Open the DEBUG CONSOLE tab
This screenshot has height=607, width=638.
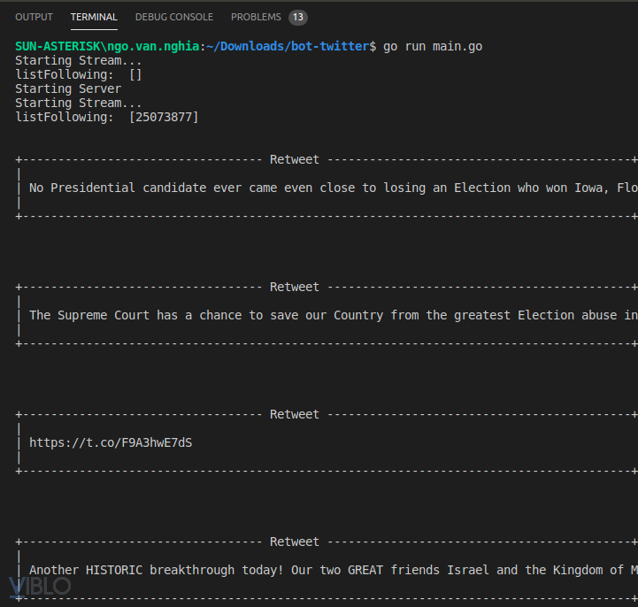173,17
